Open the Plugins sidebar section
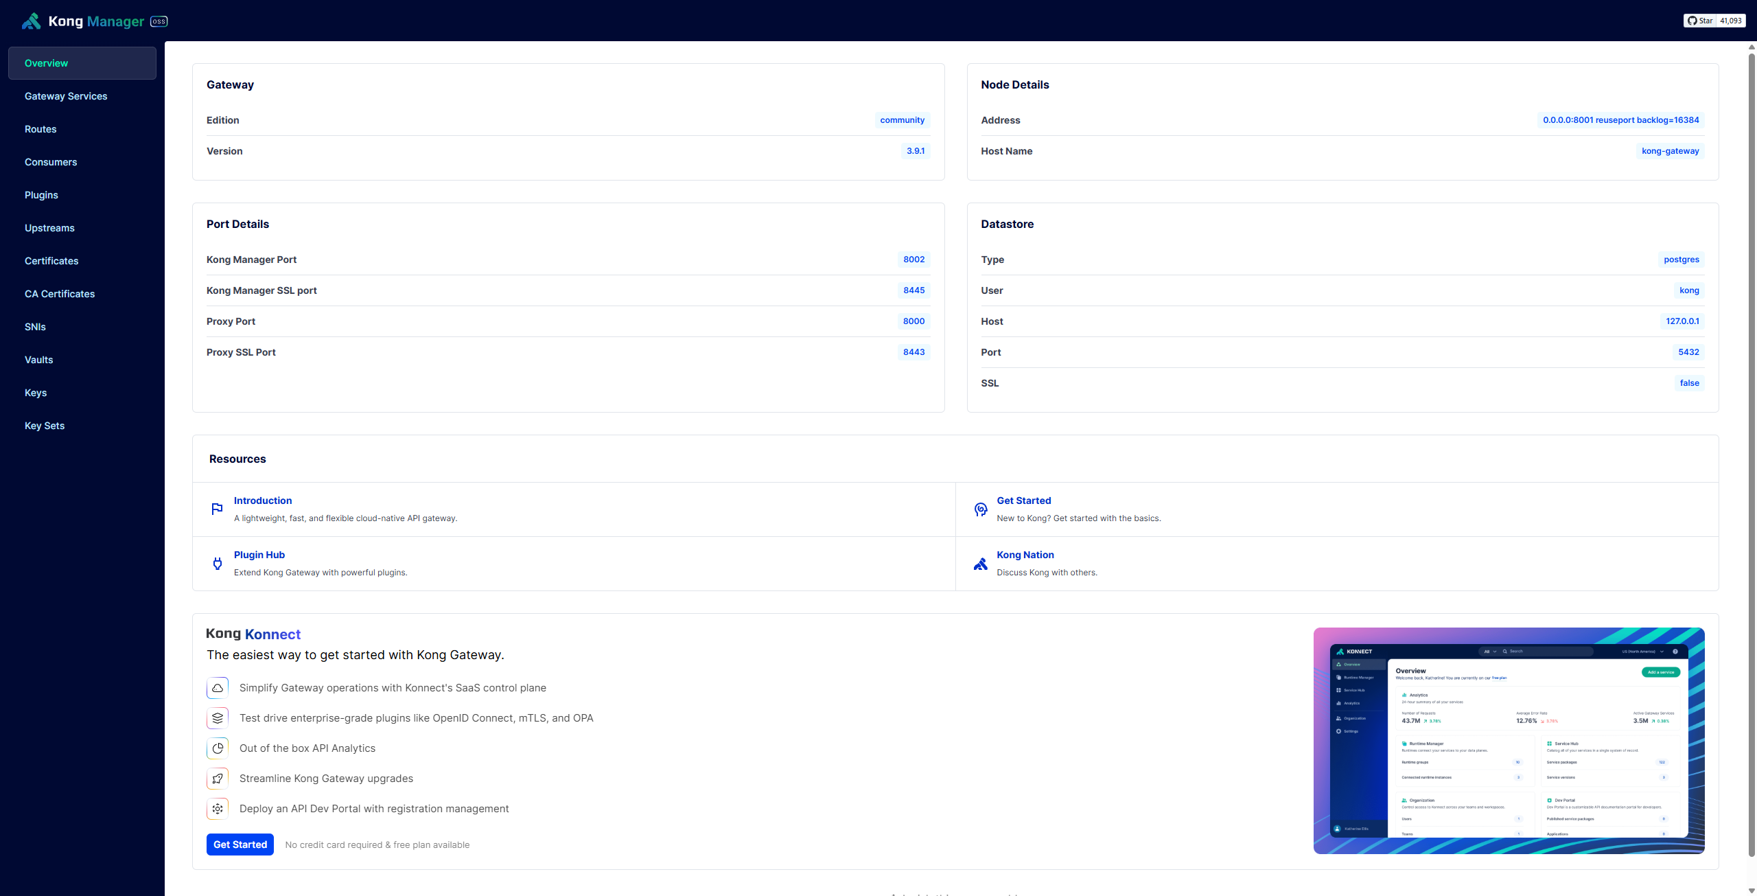The height and width of the screenshot is (896, 1757). coord(41,195)
